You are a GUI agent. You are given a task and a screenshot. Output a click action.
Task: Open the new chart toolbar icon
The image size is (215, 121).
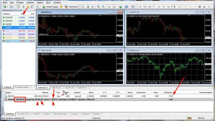pos(5,7)
